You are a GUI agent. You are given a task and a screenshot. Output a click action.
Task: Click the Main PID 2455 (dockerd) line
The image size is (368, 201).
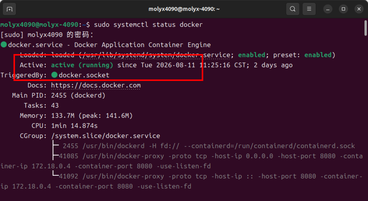click(x=59, y=95)
